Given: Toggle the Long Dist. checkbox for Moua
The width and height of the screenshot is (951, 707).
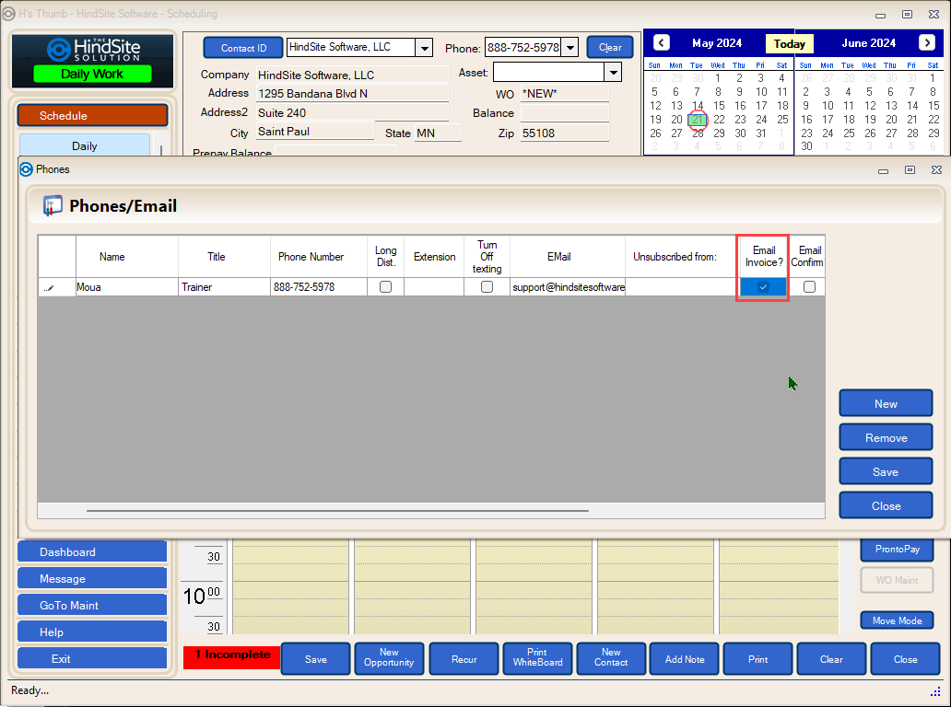Looking at the screenshot, I should (x=385, y=287).
